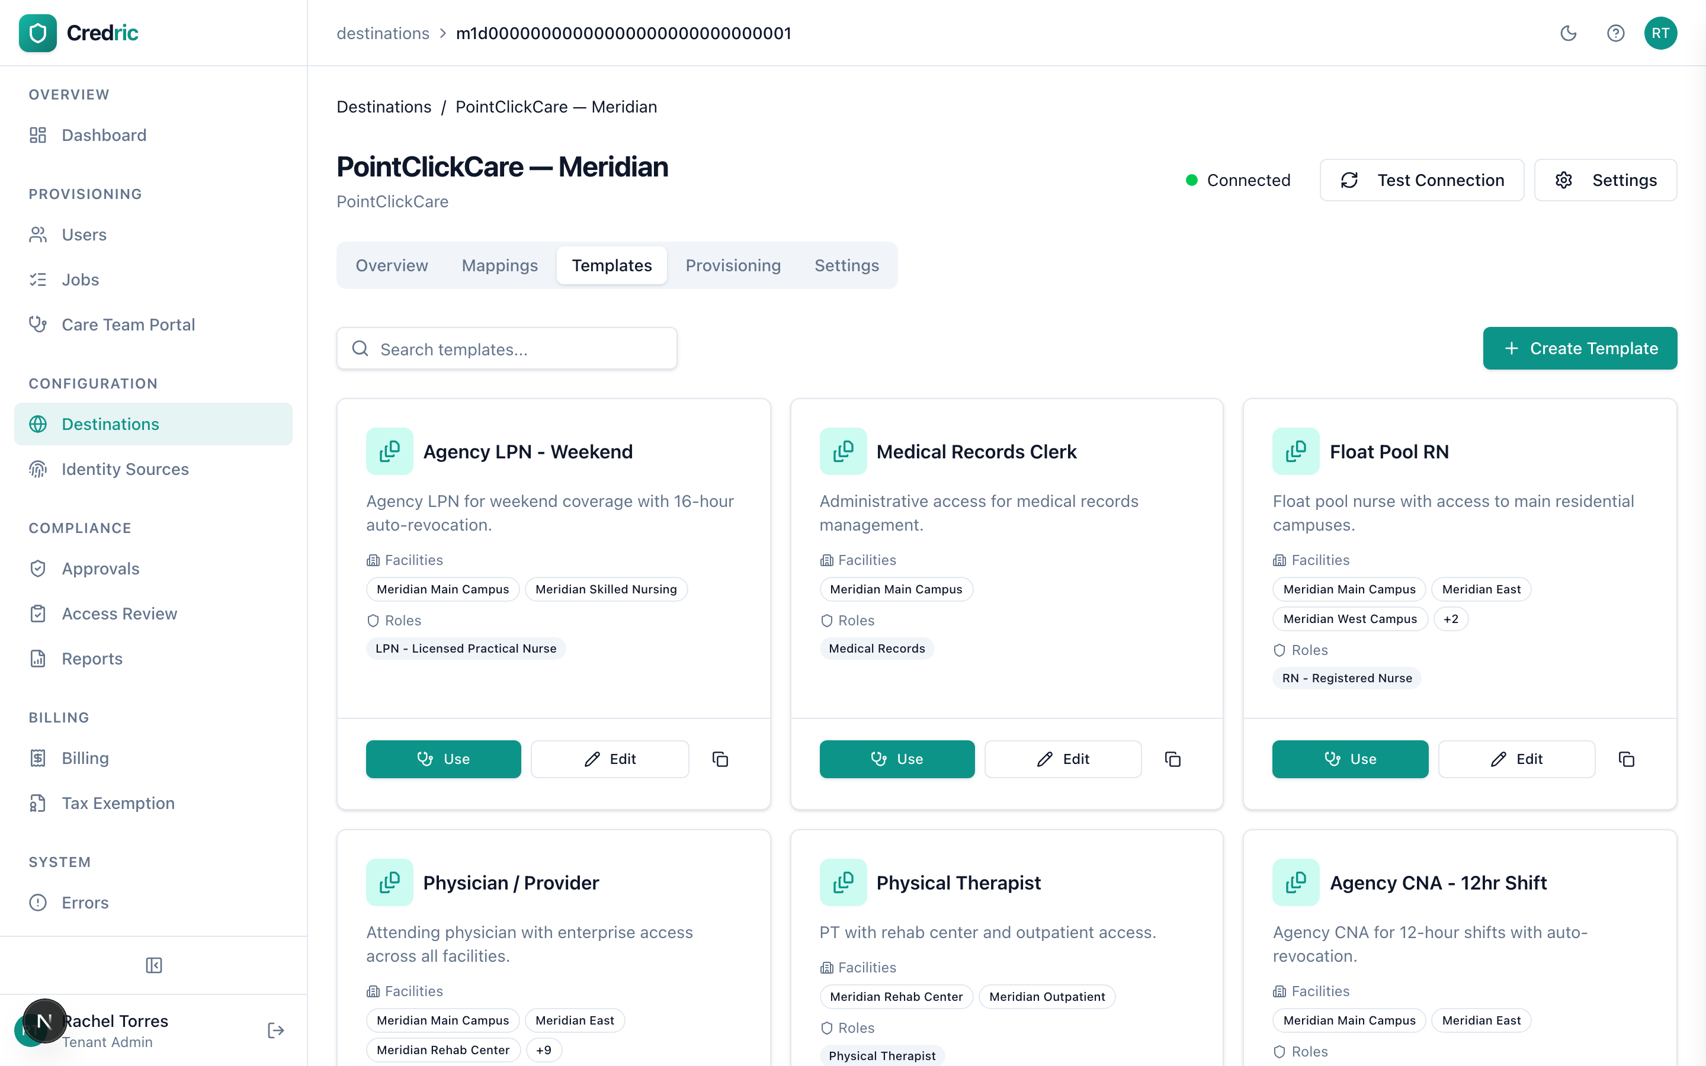Image resolution: width=1706 pixels, height=1066 pixels.
Task: Click LPN - Licensed Practical Nurse role chip
Action: pos(466,648)
